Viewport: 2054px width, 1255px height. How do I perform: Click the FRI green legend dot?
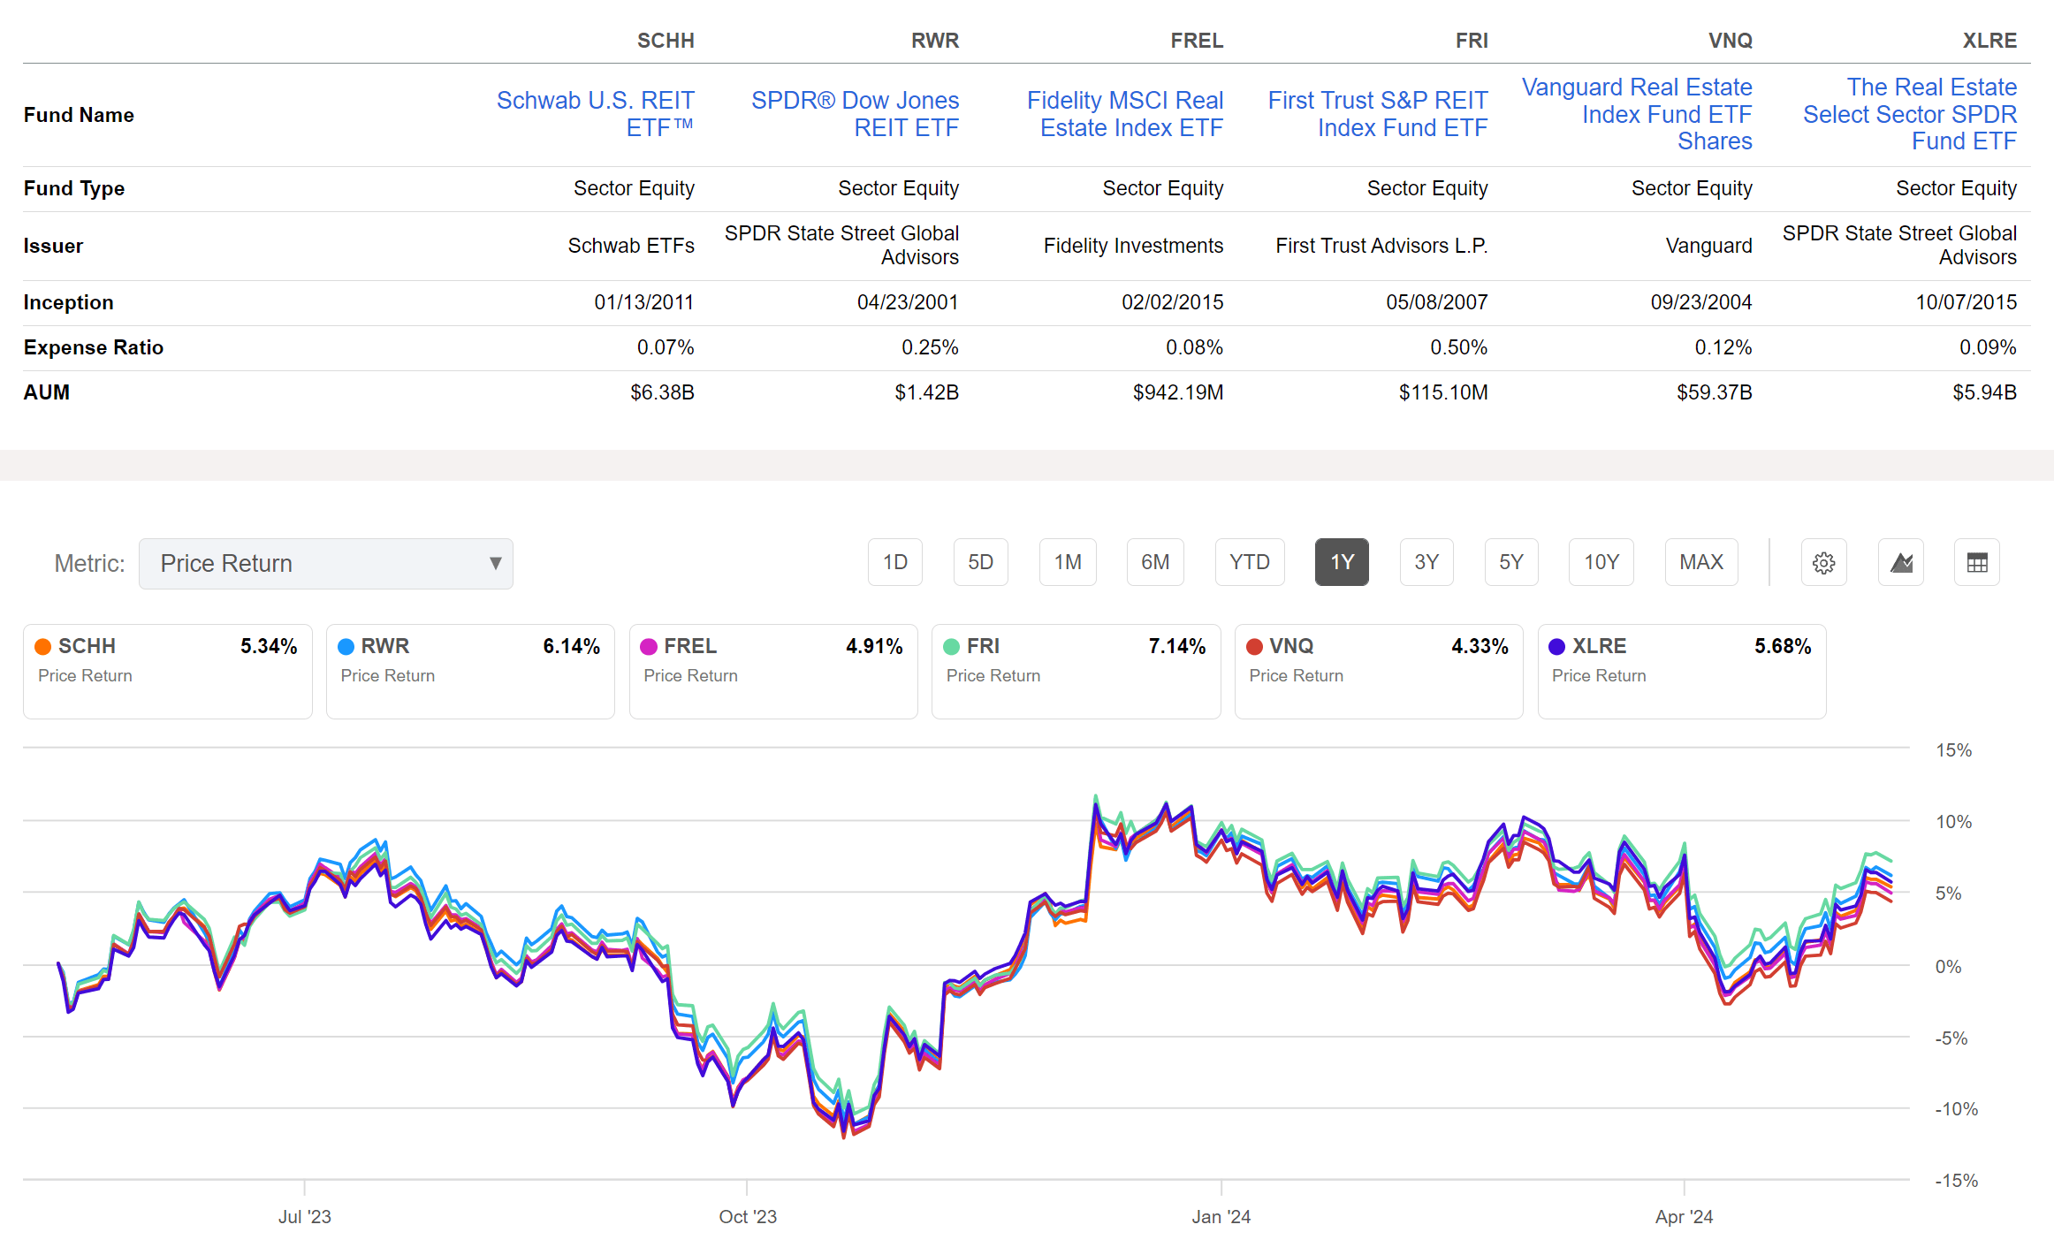pos(951,646)
